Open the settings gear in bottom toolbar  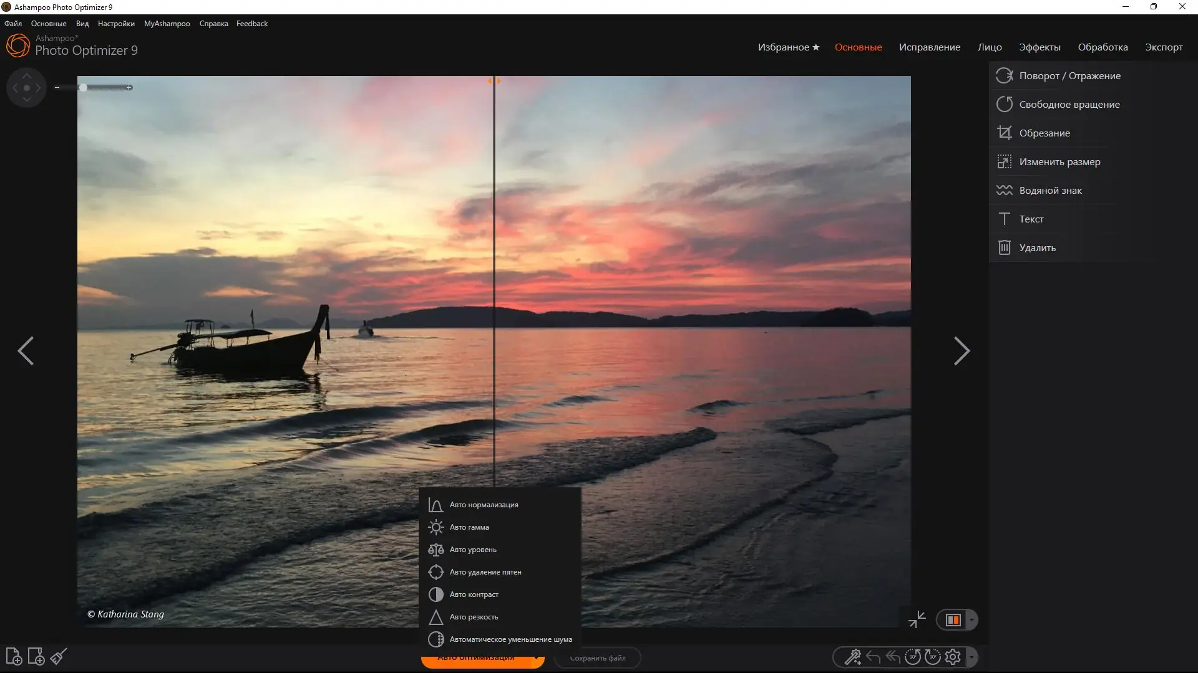click(953, 656)
